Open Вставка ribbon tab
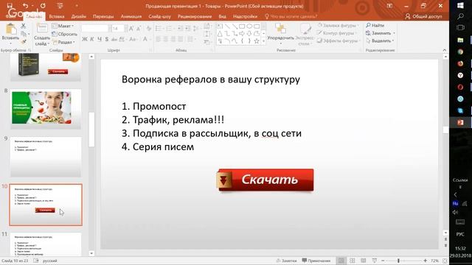The height and width of the screenshot is (265, 472). pyautogui.click(x=57, y=16)
